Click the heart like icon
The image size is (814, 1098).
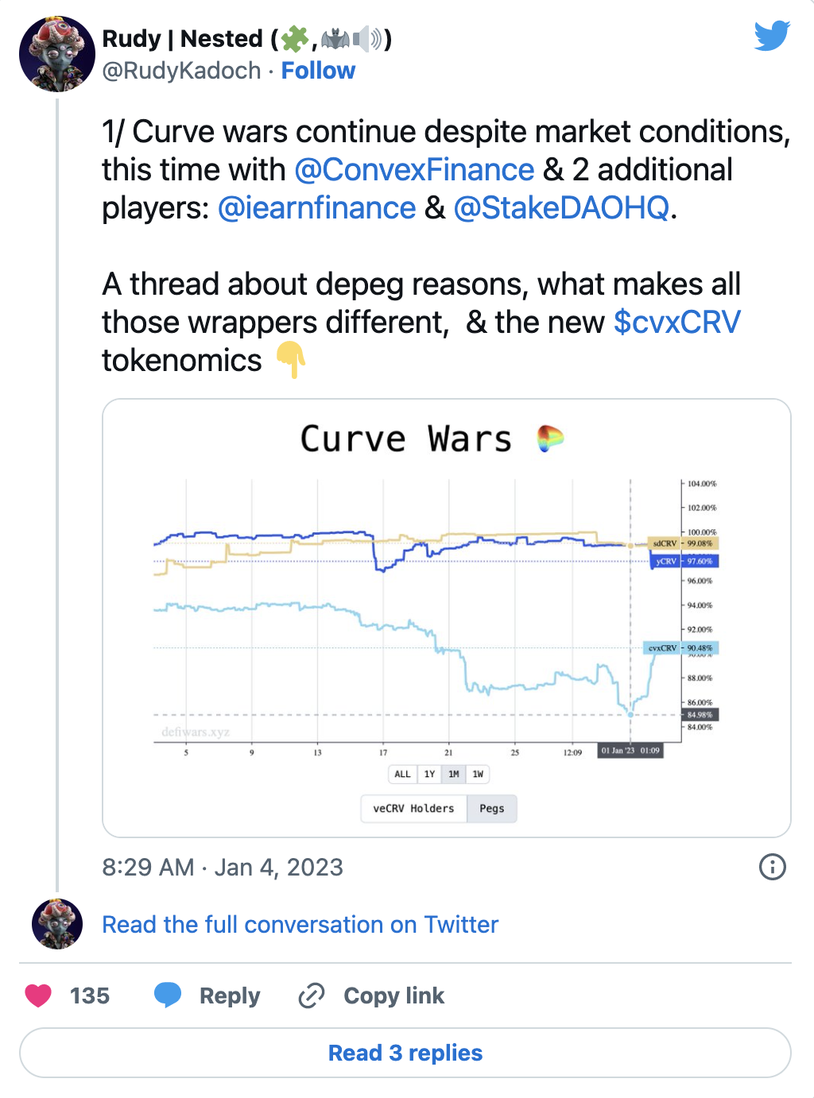coord(38,996)
